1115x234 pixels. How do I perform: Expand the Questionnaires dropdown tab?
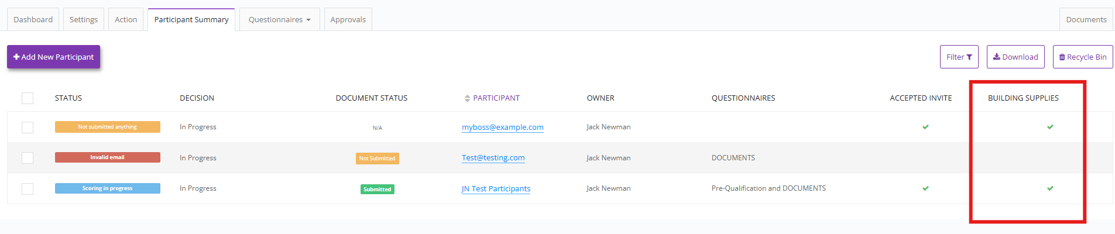point(279,19)
